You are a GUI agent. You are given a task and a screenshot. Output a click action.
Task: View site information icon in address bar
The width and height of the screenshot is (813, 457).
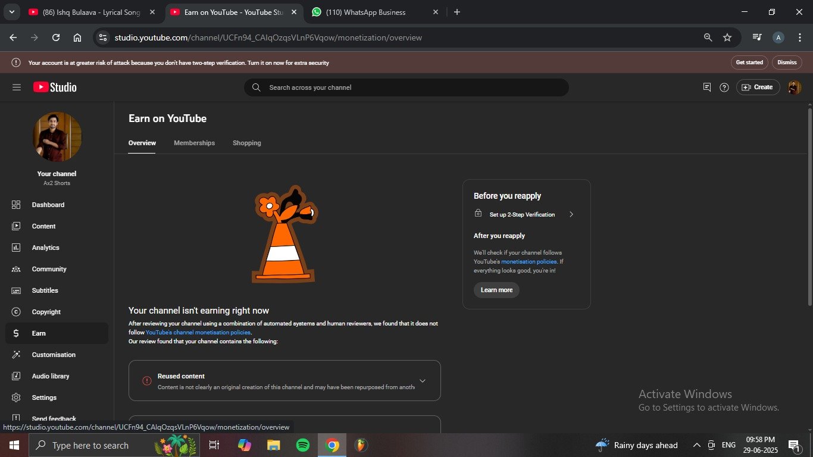point(103,37)
